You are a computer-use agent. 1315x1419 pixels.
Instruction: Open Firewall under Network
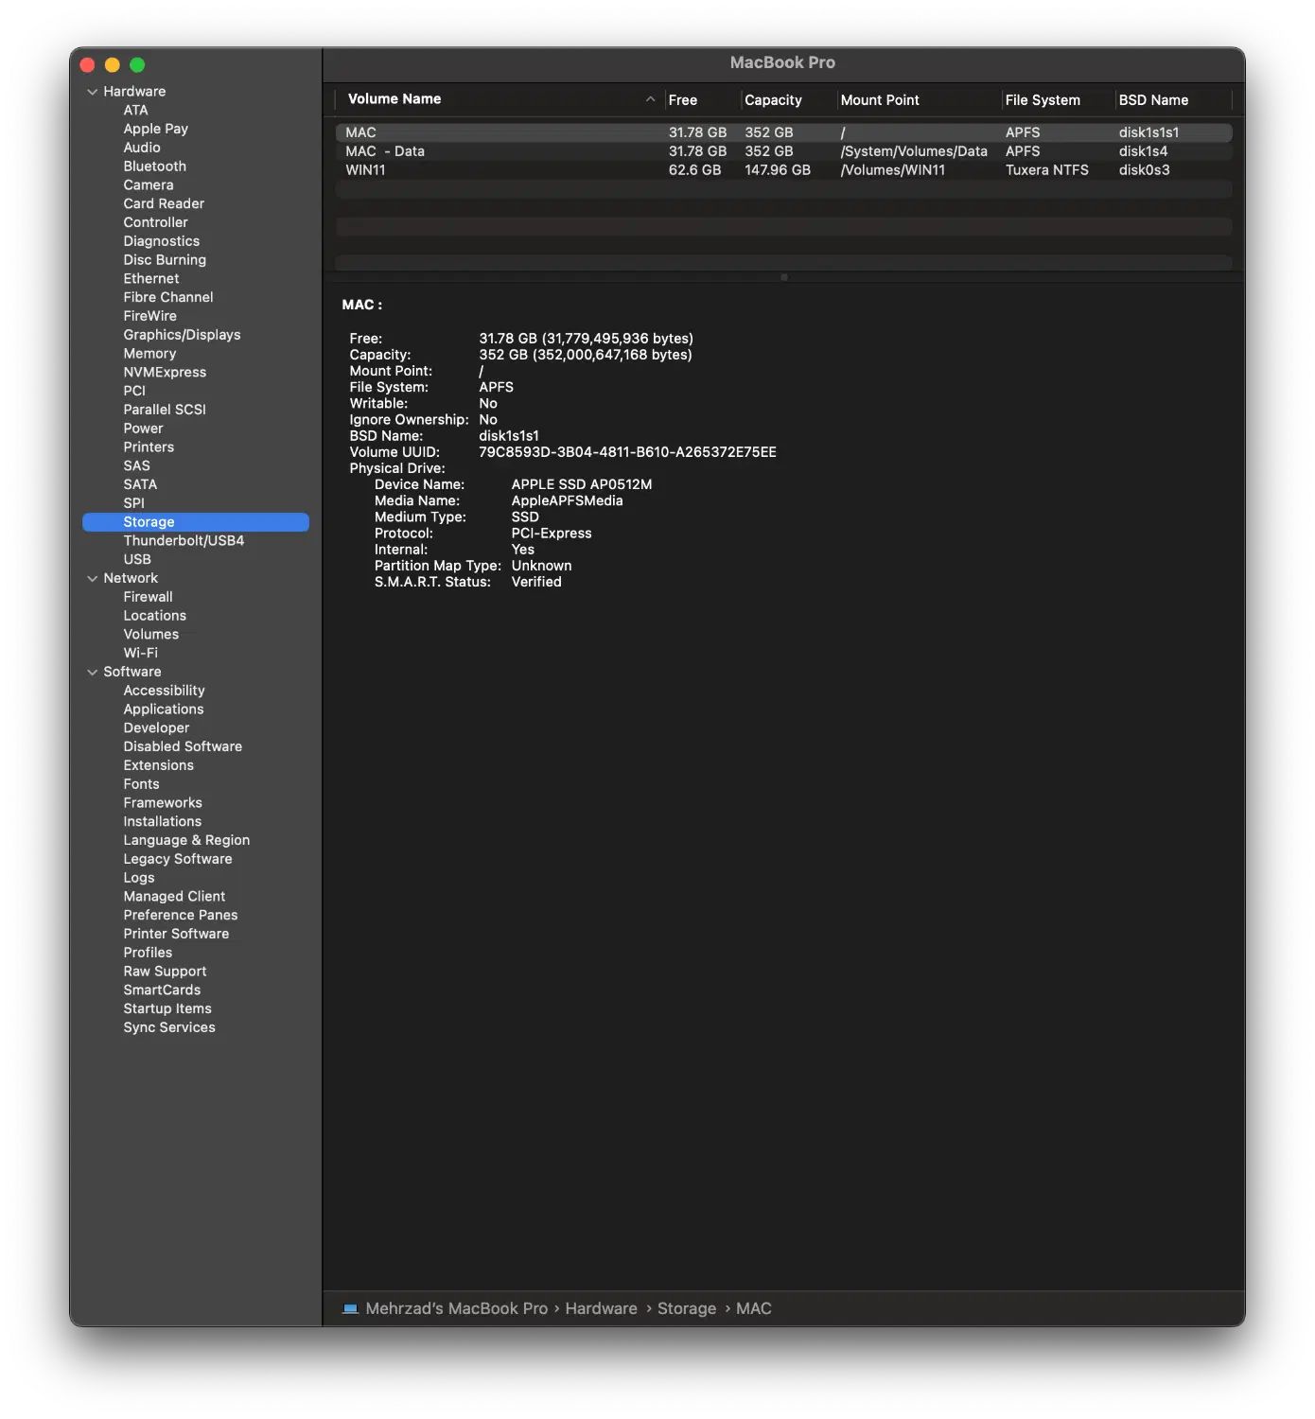coord(148,598)
